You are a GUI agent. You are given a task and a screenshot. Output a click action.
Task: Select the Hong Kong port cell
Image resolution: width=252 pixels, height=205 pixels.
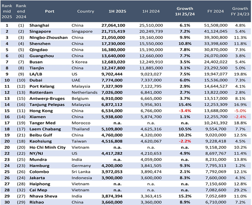[x=41, y=111]
